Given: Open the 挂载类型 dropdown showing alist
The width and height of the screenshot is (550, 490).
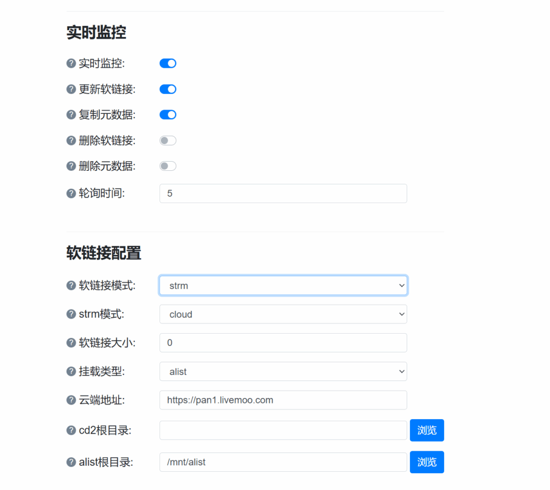Looking at the screenshot, I should click(x=283, y=371).
